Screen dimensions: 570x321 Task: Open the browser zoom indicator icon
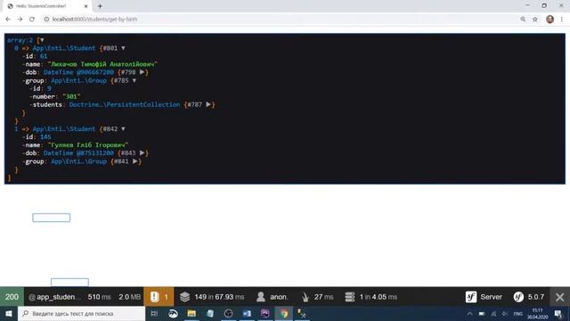pos(523,20)
